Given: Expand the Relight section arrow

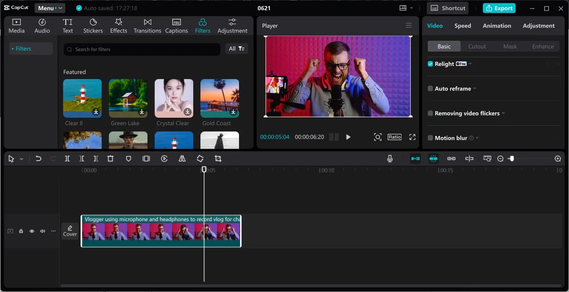Looking at the screenshot, I should pyautogui.click(x=470, y=64).
